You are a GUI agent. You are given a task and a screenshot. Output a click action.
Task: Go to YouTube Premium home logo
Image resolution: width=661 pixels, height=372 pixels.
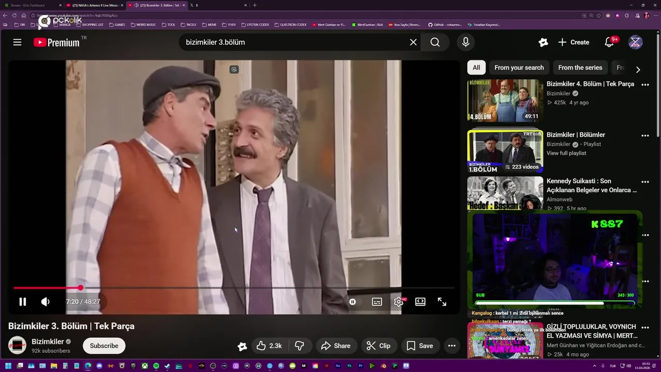(57, 42)
